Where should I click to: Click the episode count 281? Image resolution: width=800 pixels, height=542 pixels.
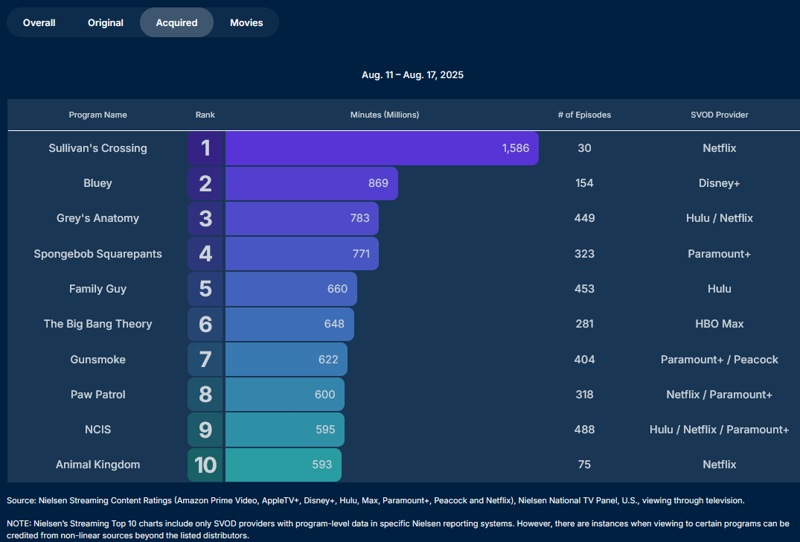pos(584,324)
